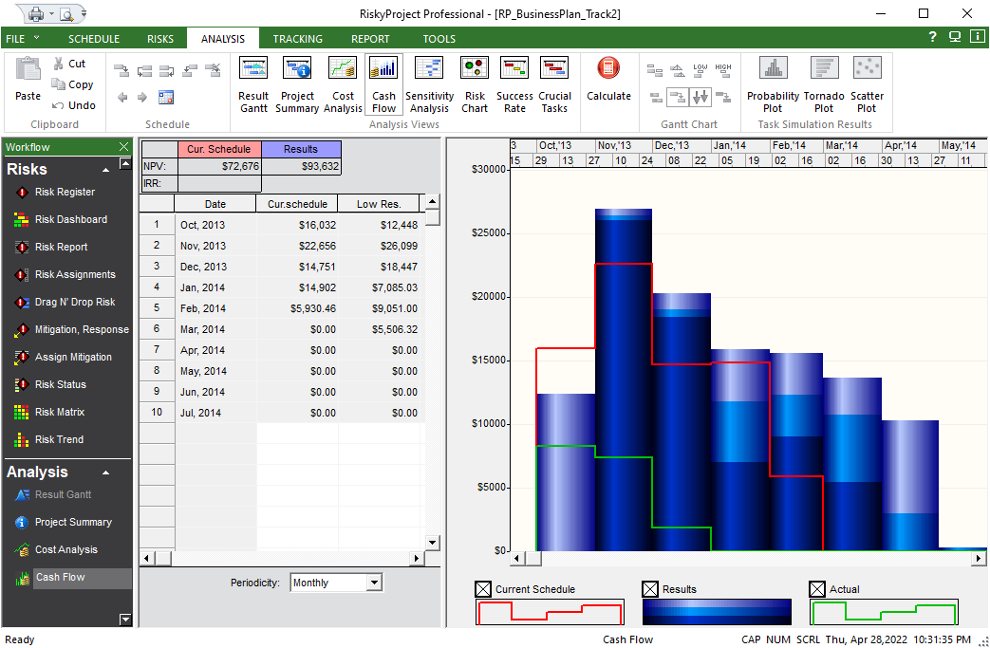
Task: Copy the selection
Action: [72, 84]
